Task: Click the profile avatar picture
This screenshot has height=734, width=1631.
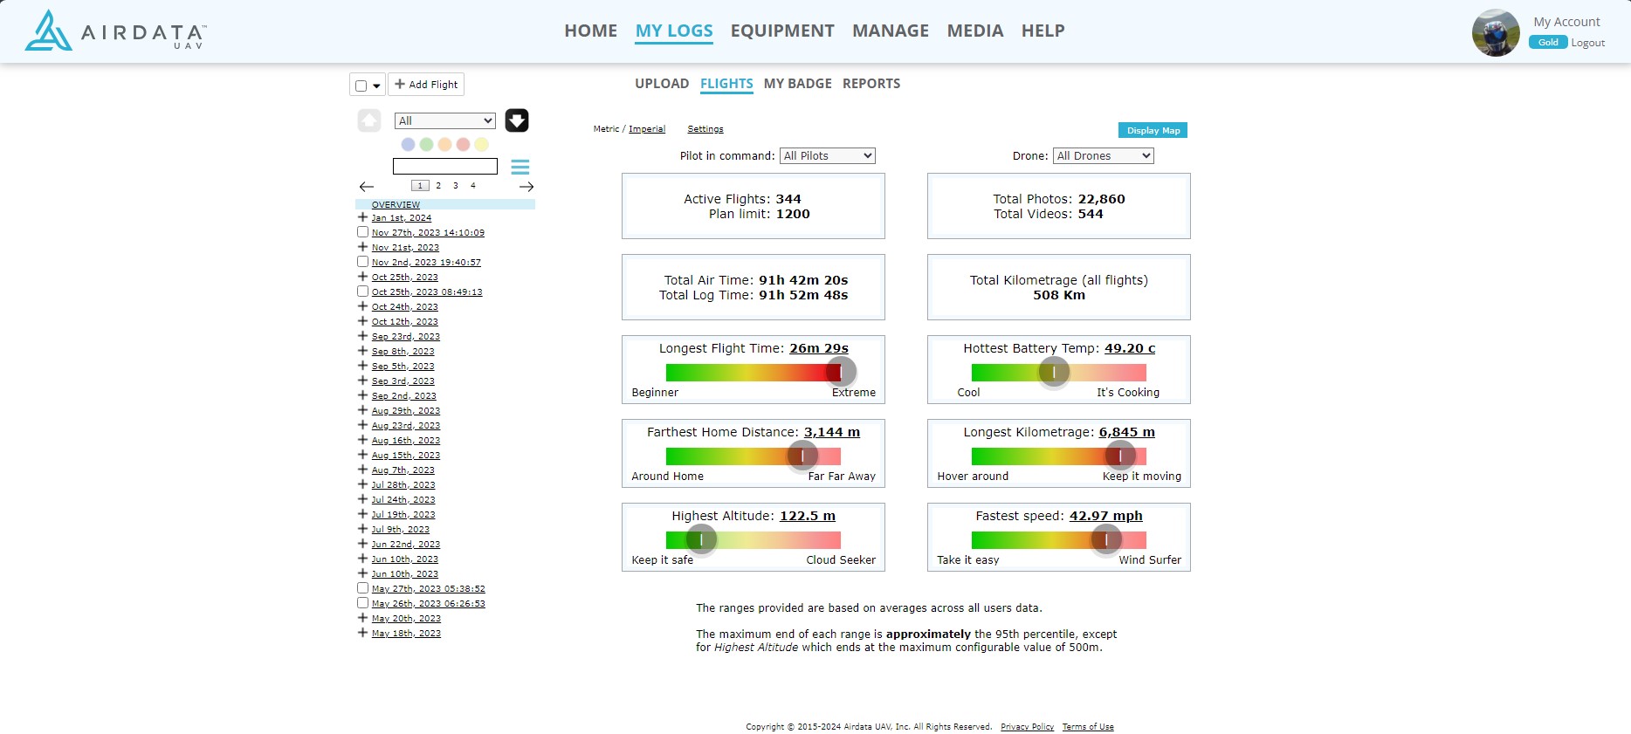Action: (x=1495, y=33)
